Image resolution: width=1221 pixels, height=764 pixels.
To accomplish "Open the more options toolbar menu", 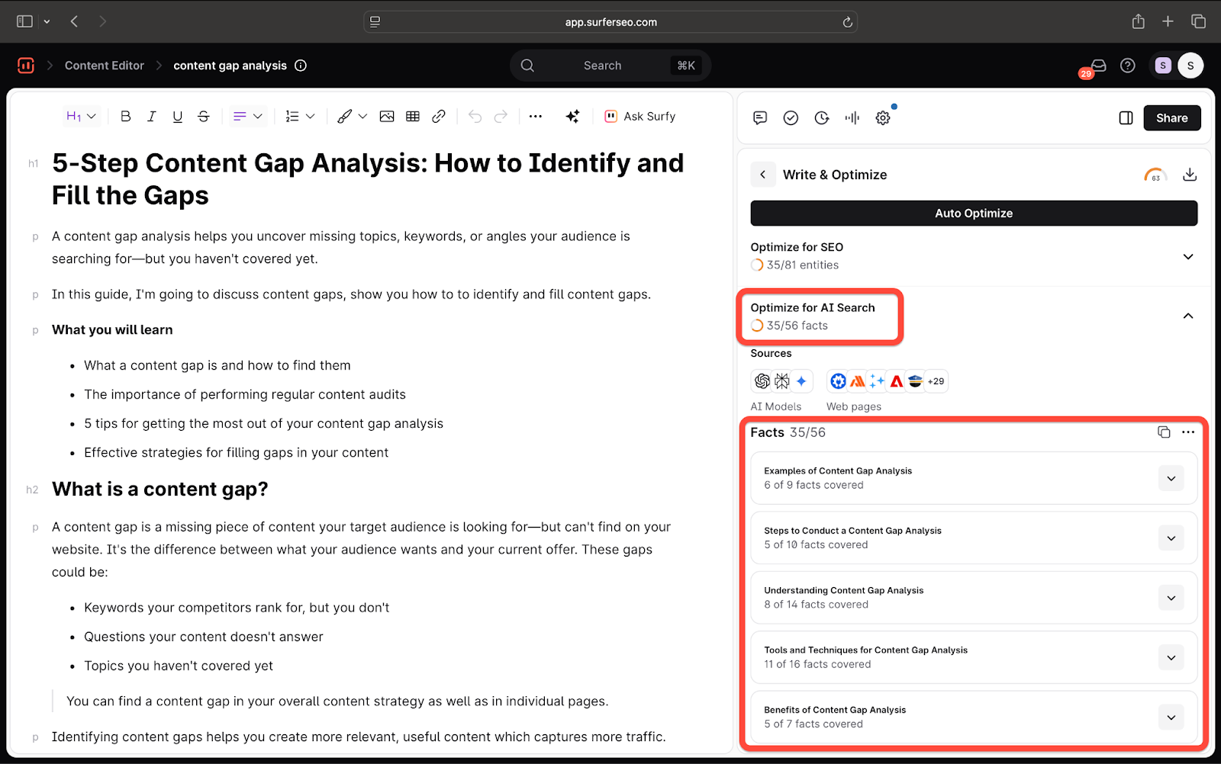I will point(536,117).
